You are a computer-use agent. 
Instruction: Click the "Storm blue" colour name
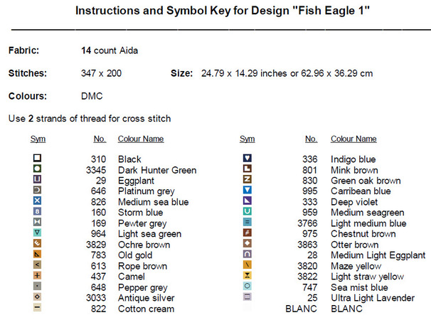(x=140, y=213)
